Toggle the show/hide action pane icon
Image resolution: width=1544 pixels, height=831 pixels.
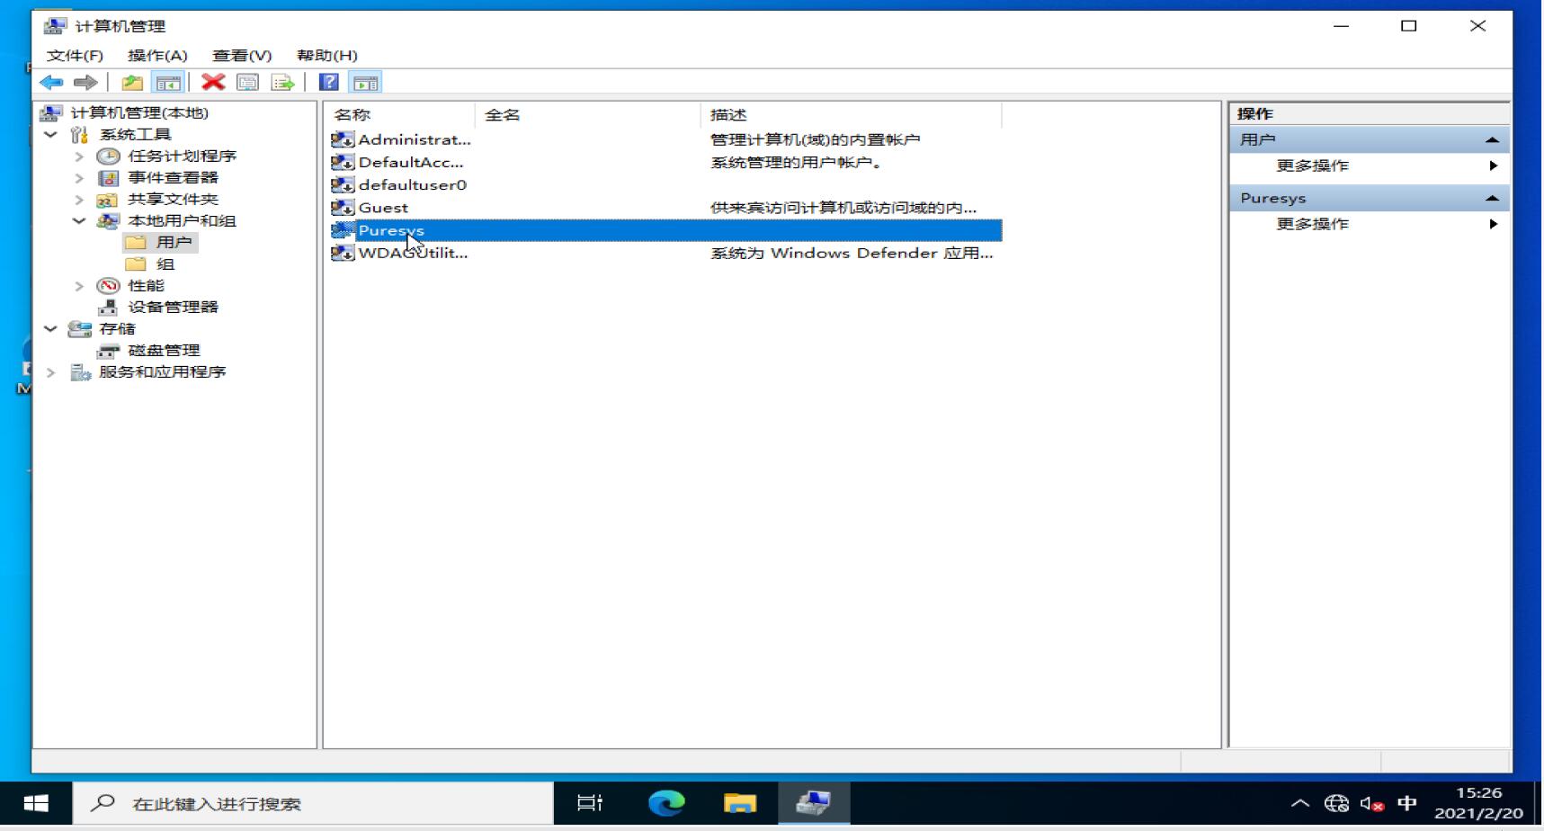pyautogui.click(x=365, y=83)
